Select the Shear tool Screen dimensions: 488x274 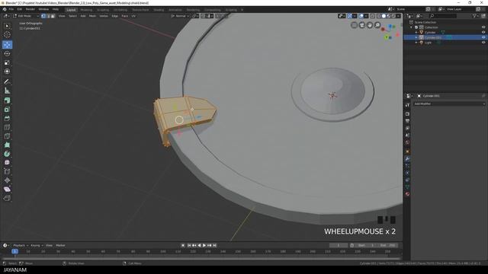[7, 190]
